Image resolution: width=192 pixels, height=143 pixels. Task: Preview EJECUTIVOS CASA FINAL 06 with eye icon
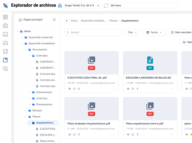point(70,89)
